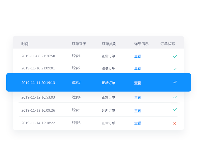Click white checkmark in highlighted 线索3 row
197x166 pixels.
pos(175,82)
